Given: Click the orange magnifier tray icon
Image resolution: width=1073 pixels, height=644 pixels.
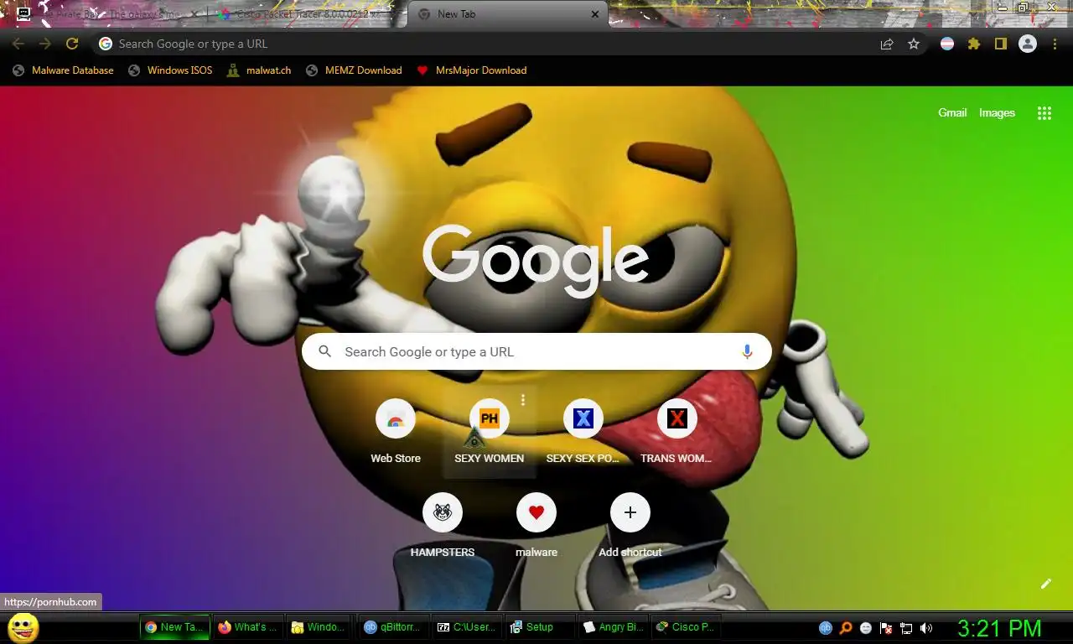Looking at the screenshot, I should point(846,627).
